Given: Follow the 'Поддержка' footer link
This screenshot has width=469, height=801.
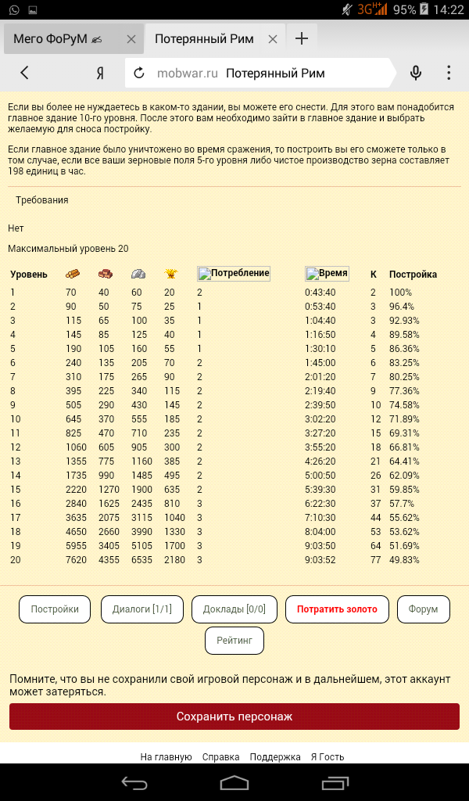Looking at the screenshot, I should point(275,756).
